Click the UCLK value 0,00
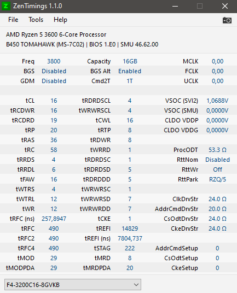The image size is (237, 293). tap(217, 81)
